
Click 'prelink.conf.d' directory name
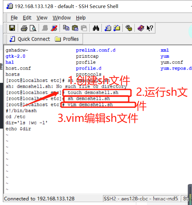click(x=96, y=50)
